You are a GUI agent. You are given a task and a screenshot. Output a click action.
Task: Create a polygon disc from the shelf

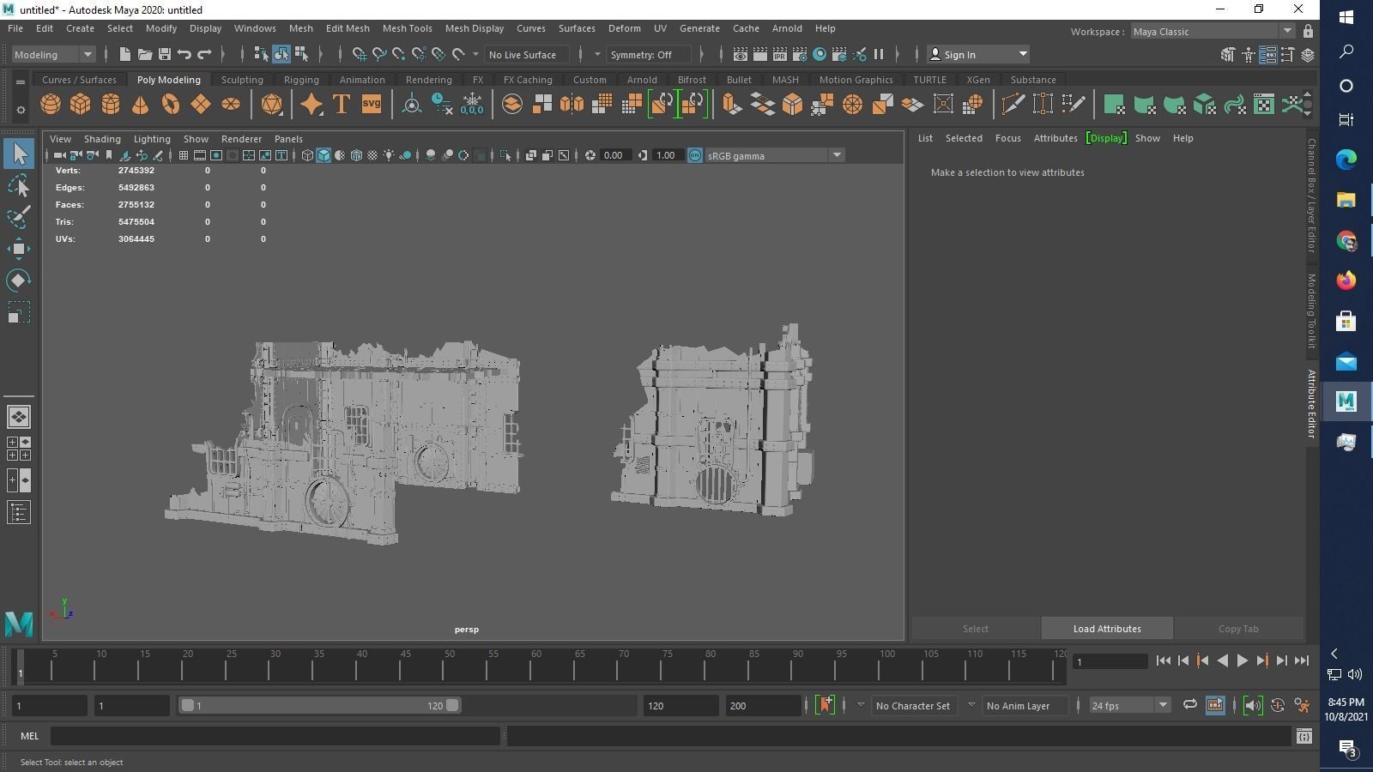pos(231,105)
